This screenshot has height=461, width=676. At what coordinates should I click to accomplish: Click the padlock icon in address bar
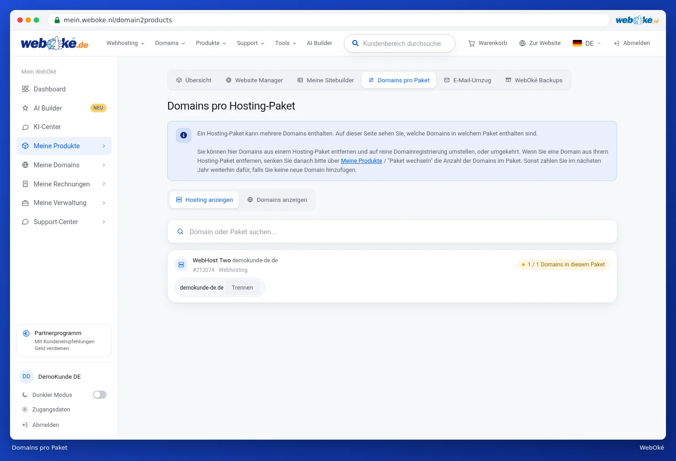pos(57,20)
